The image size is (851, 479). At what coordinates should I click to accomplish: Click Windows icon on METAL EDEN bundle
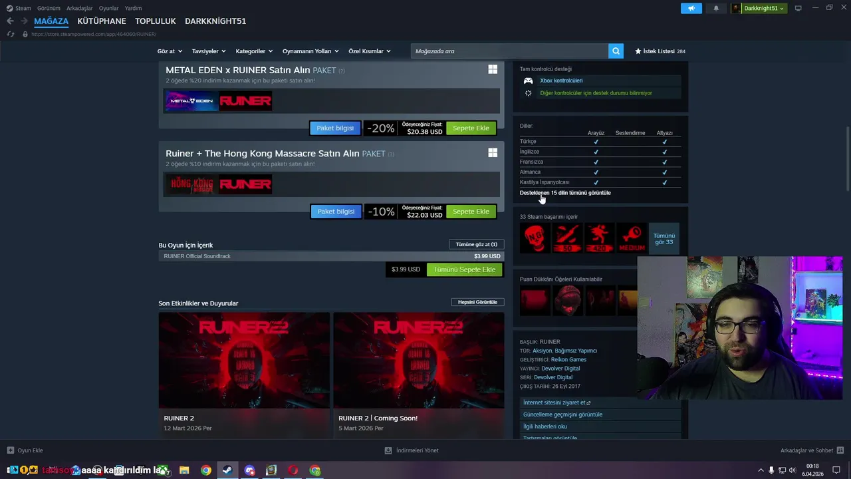click(x=493, y=69)
